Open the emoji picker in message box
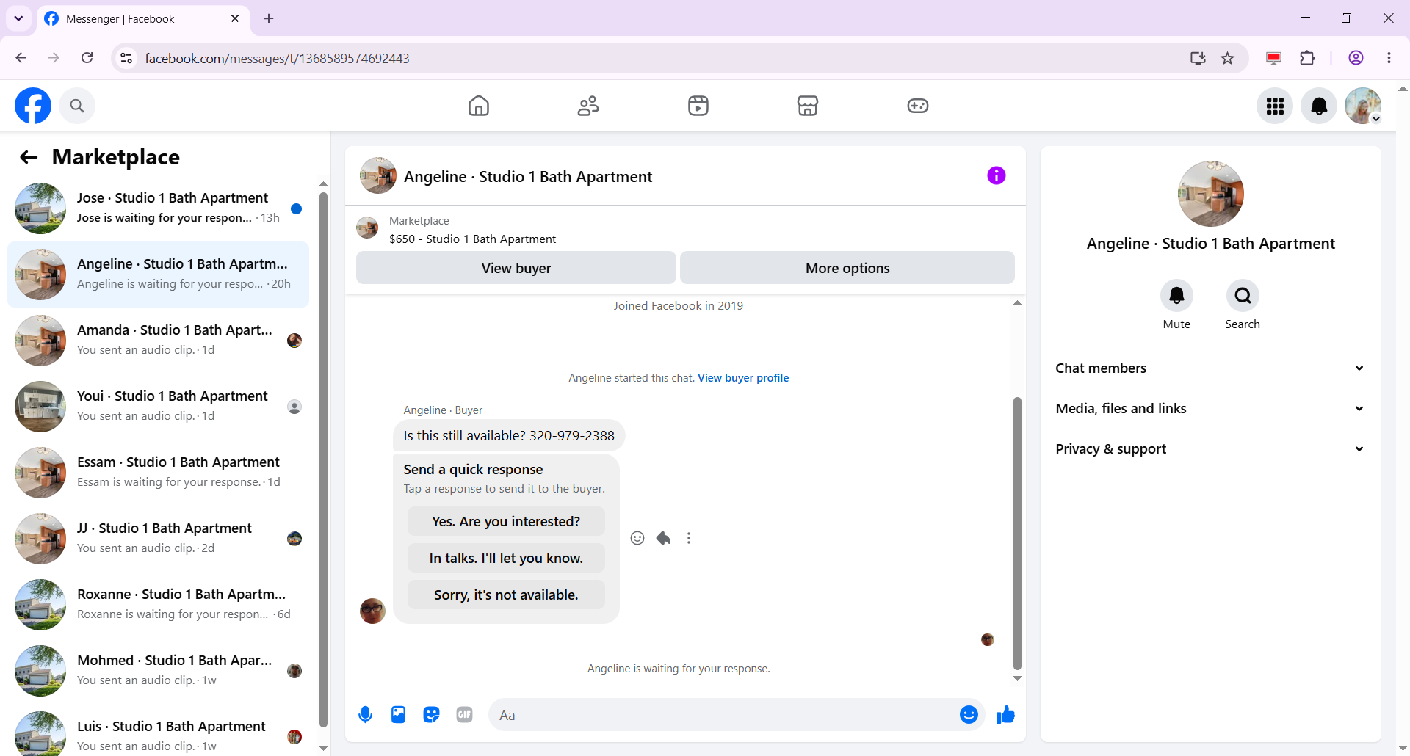The height and width of the screenshot is (756, 1410). click(x=969, y=715)
